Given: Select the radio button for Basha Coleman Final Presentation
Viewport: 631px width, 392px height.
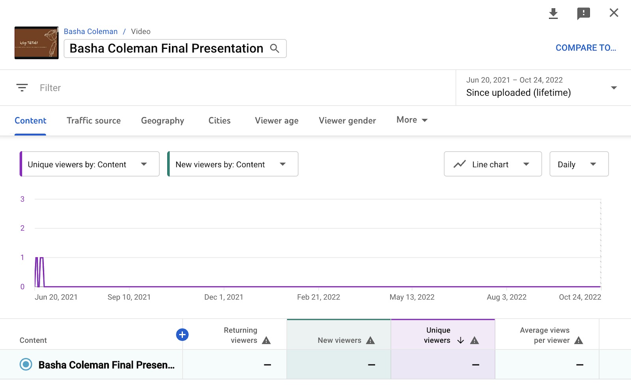Looking at the screenshot, I should click(x=25, y=364).
